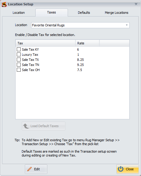
Task: Switch to the Location tab
Action: pos(19,13)
